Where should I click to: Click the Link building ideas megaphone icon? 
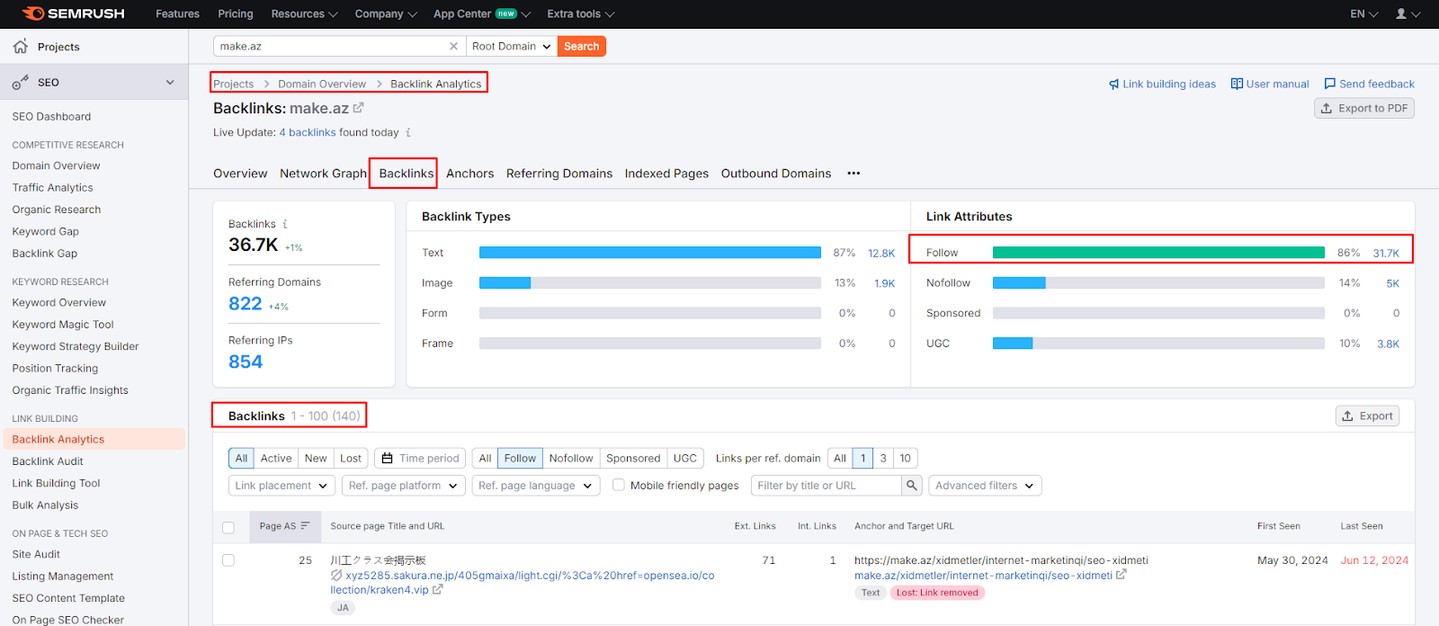click(x=1113, y=84)
